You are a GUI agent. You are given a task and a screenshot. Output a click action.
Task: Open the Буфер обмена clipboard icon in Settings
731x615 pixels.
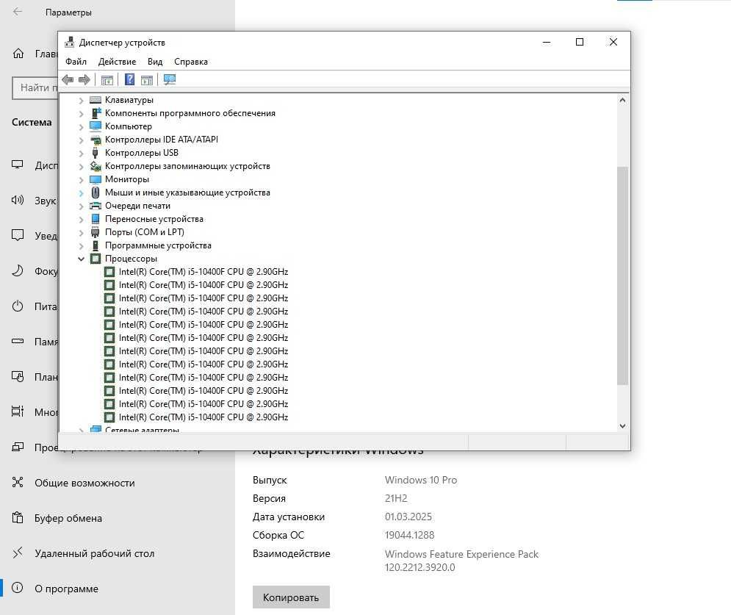[18, 517]
